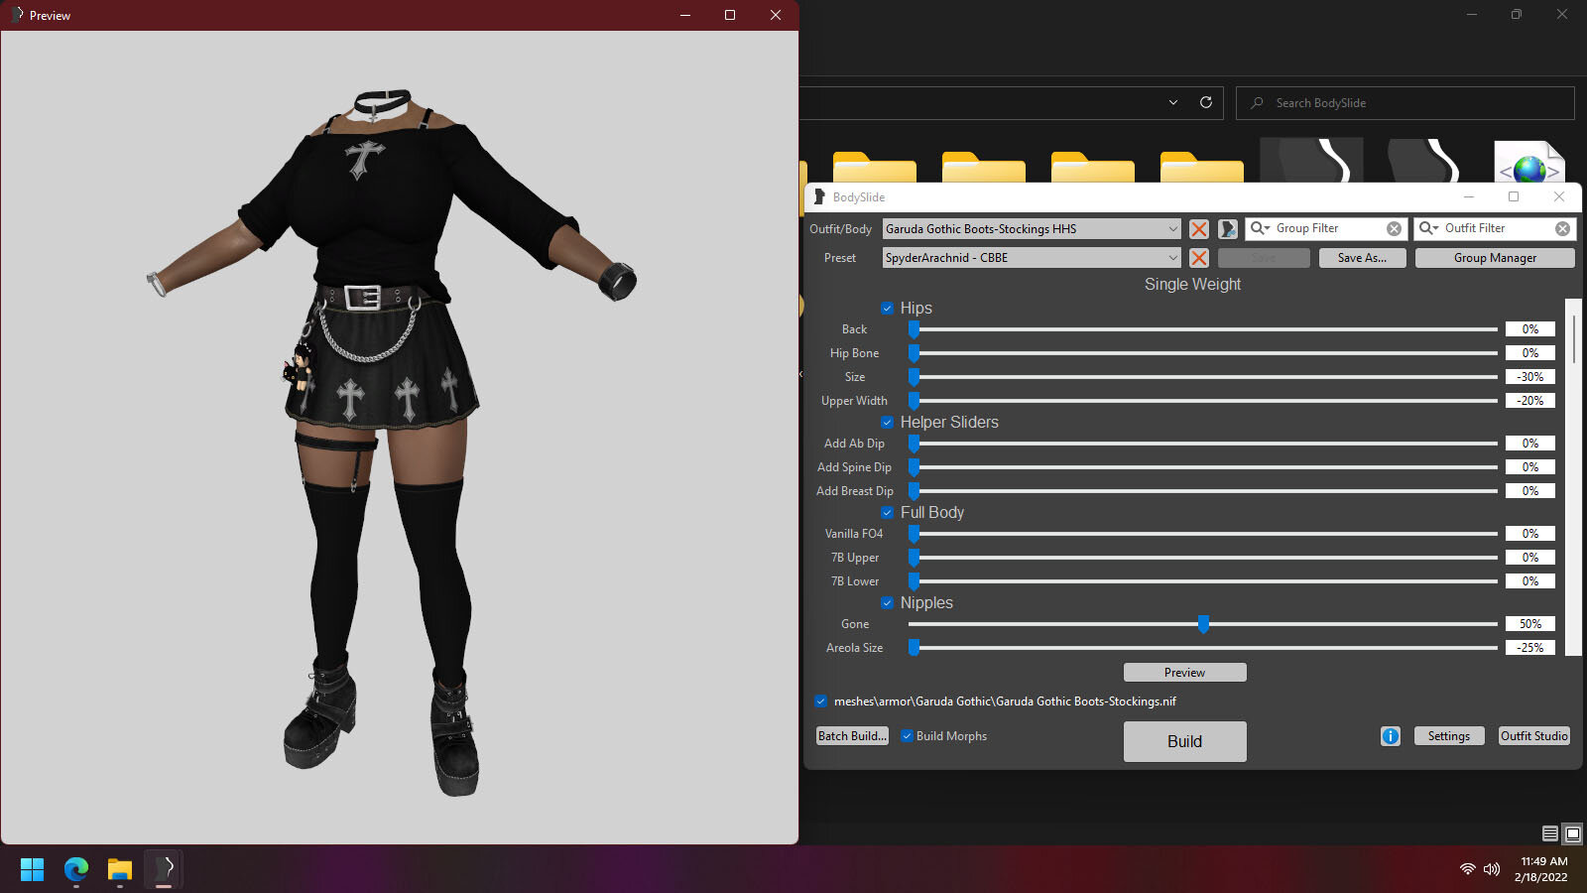This screenshot has width=1587, height=893.
Task: Switch to large icons view in Explorer
Action: [x=1572, y=833]
